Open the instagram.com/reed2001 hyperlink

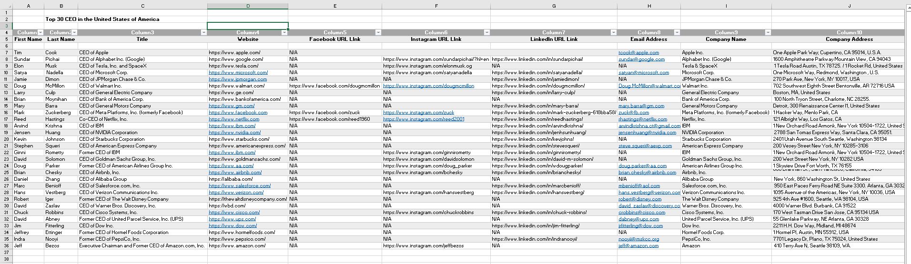point(424,119)
